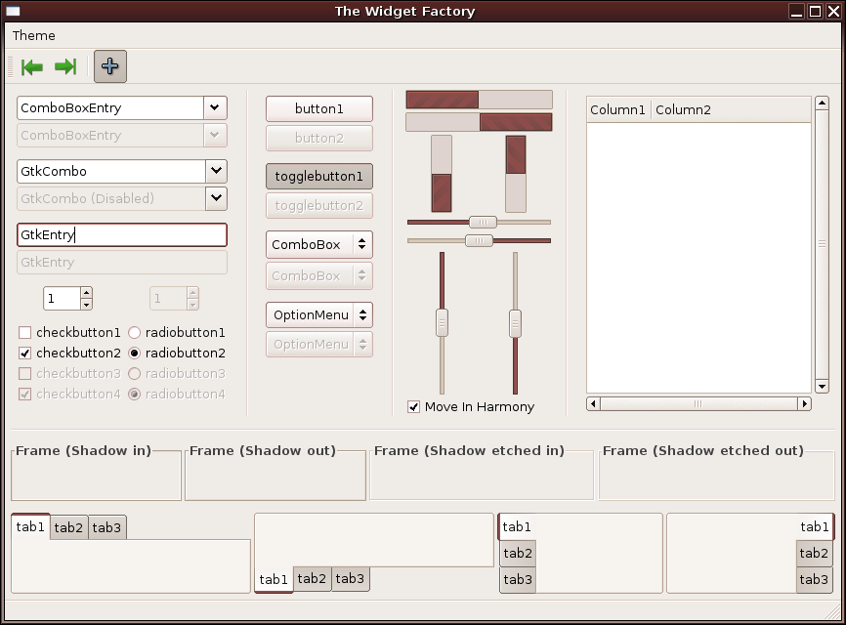This screenshot has width=846, height=625.
Task: Click the list's horizontal scrollbar right arrow
Action: 805,403
